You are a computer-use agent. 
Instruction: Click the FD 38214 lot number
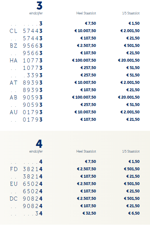pos(26,169)
